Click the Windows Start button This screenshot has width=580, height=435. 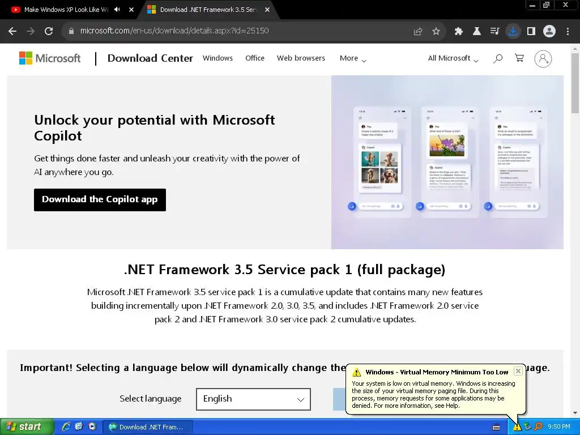[x=27, y=427]
